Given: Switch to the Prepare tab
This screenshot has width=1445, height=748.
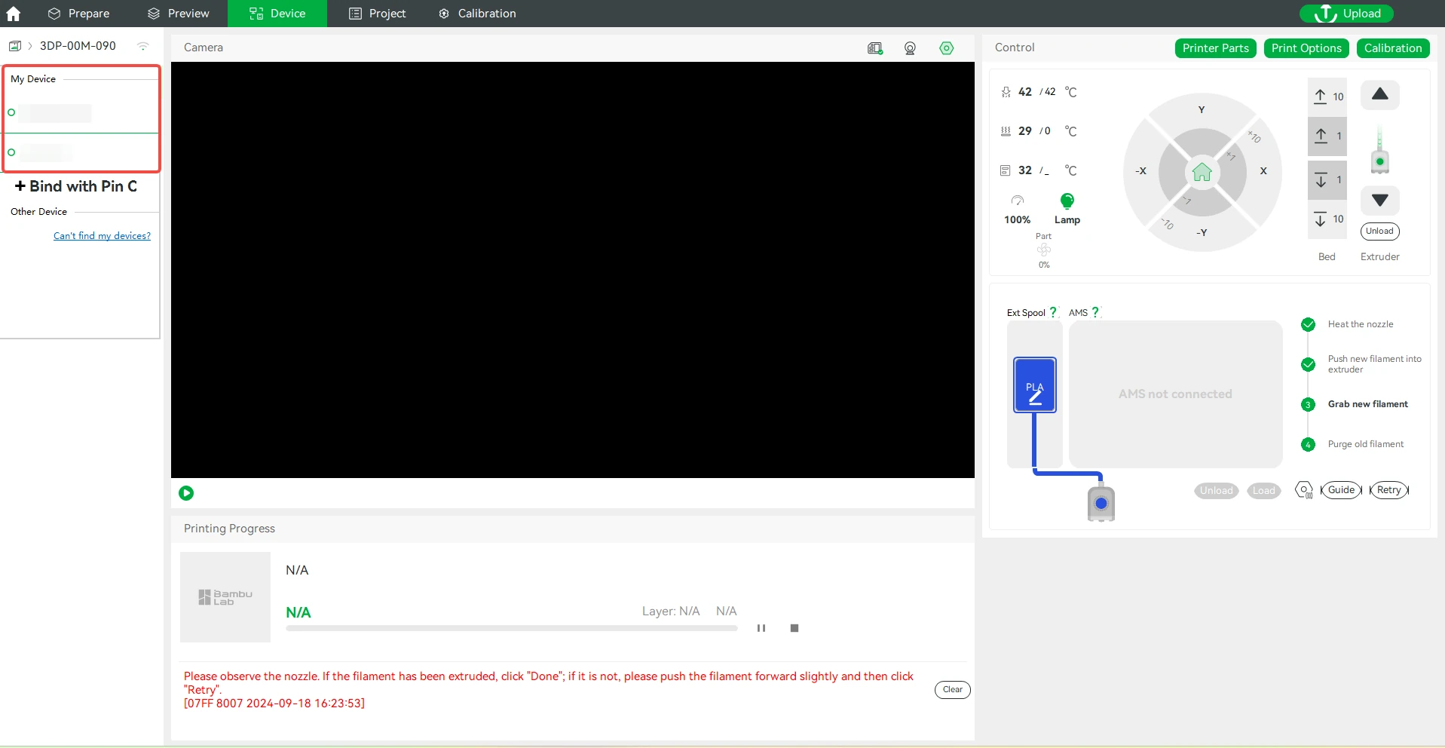Looking at the screenshot, I should [78, 14].
